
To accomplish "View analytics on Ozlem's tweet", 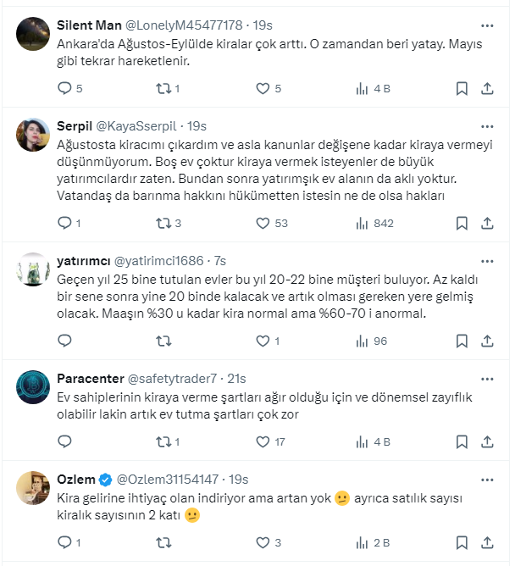I will tap(363, 542).
